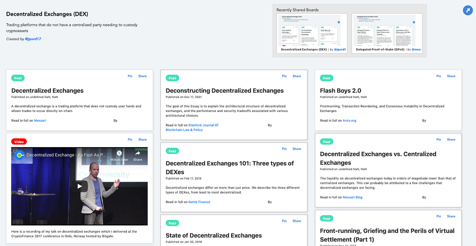
Task: Open Stanford Journal Of Blockchain Law link
Action: 192,127
